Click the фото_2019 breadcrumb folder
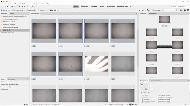The image size is (190, 106). (x=43, y=10)
